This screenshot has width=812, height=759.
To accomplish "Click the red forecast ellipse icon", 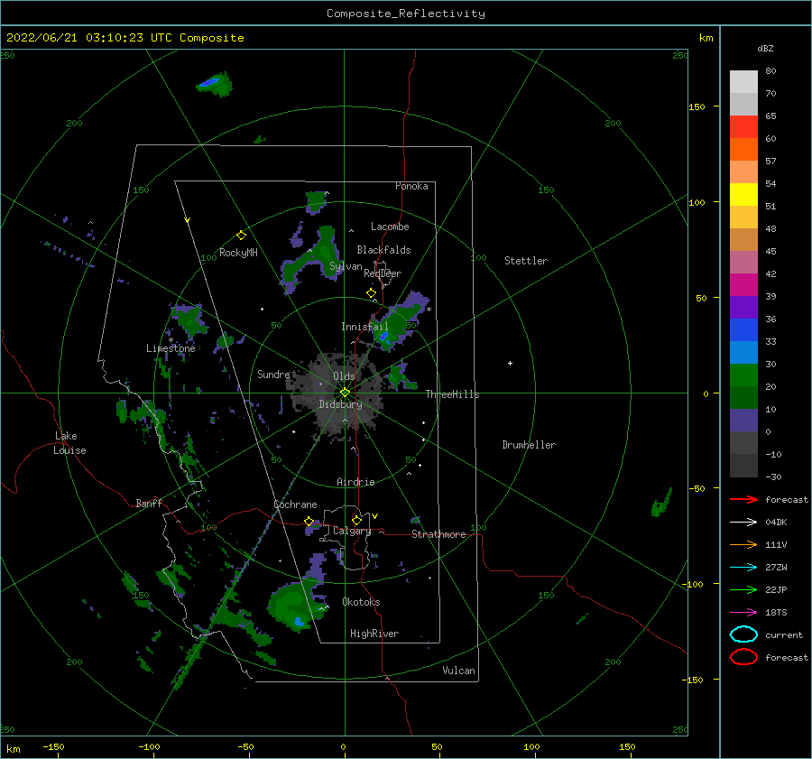I will coord(743,657).
